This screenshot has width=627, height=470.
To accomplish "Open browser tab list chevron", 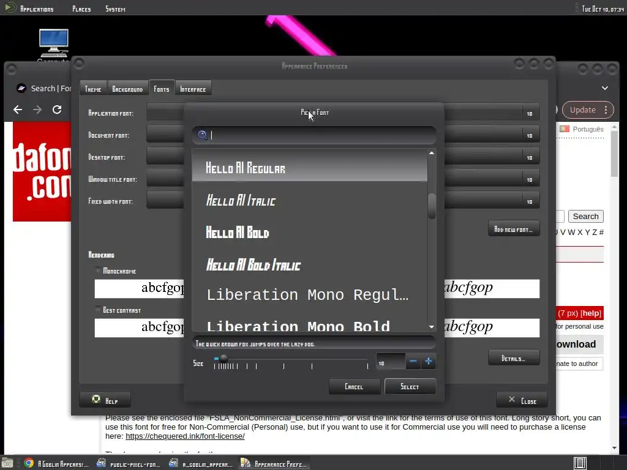I will pos(605,88).
